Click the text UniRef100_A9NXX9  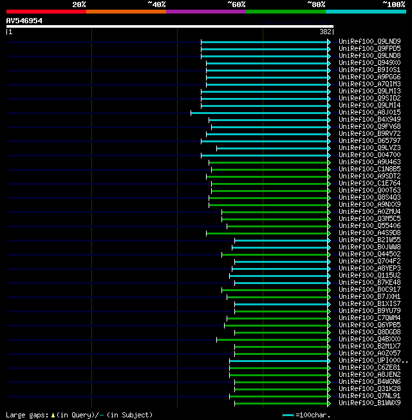[370, 204]
